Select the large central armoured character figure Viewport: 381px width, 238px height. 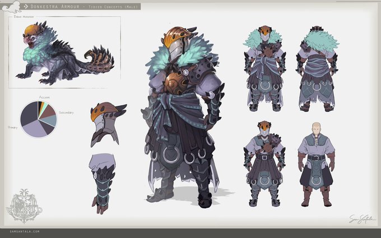tap(183, 117)
